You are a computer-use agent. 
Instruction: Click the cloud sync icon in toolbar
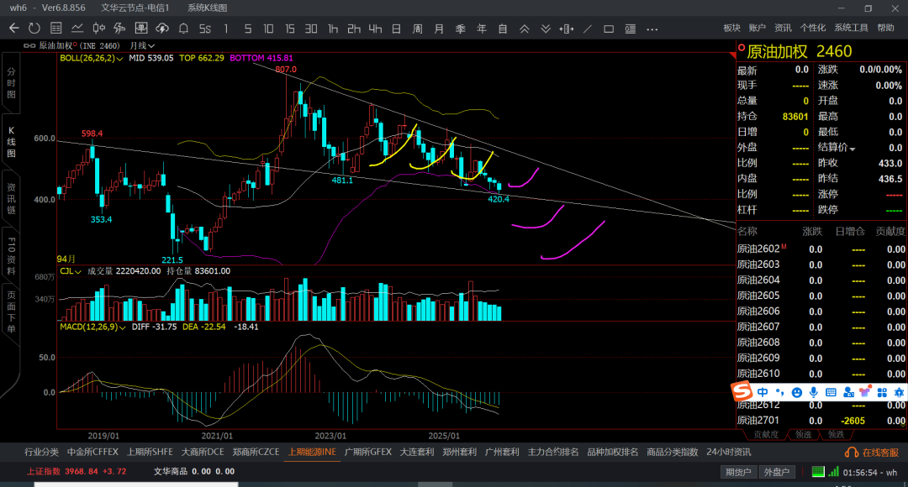[x=162, y=29]
